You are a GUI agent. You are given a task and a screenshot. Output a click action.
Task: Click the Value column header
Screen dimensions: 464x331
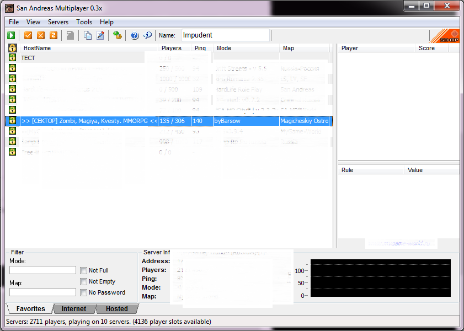click(431, 170)
